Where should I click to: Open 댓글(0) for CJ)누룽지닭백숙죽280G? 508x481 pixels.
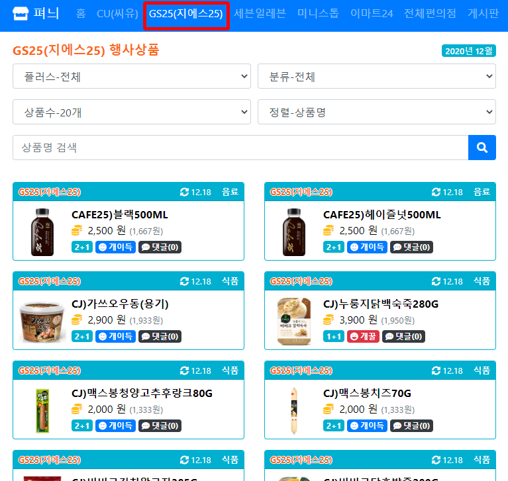click(403, 337)
